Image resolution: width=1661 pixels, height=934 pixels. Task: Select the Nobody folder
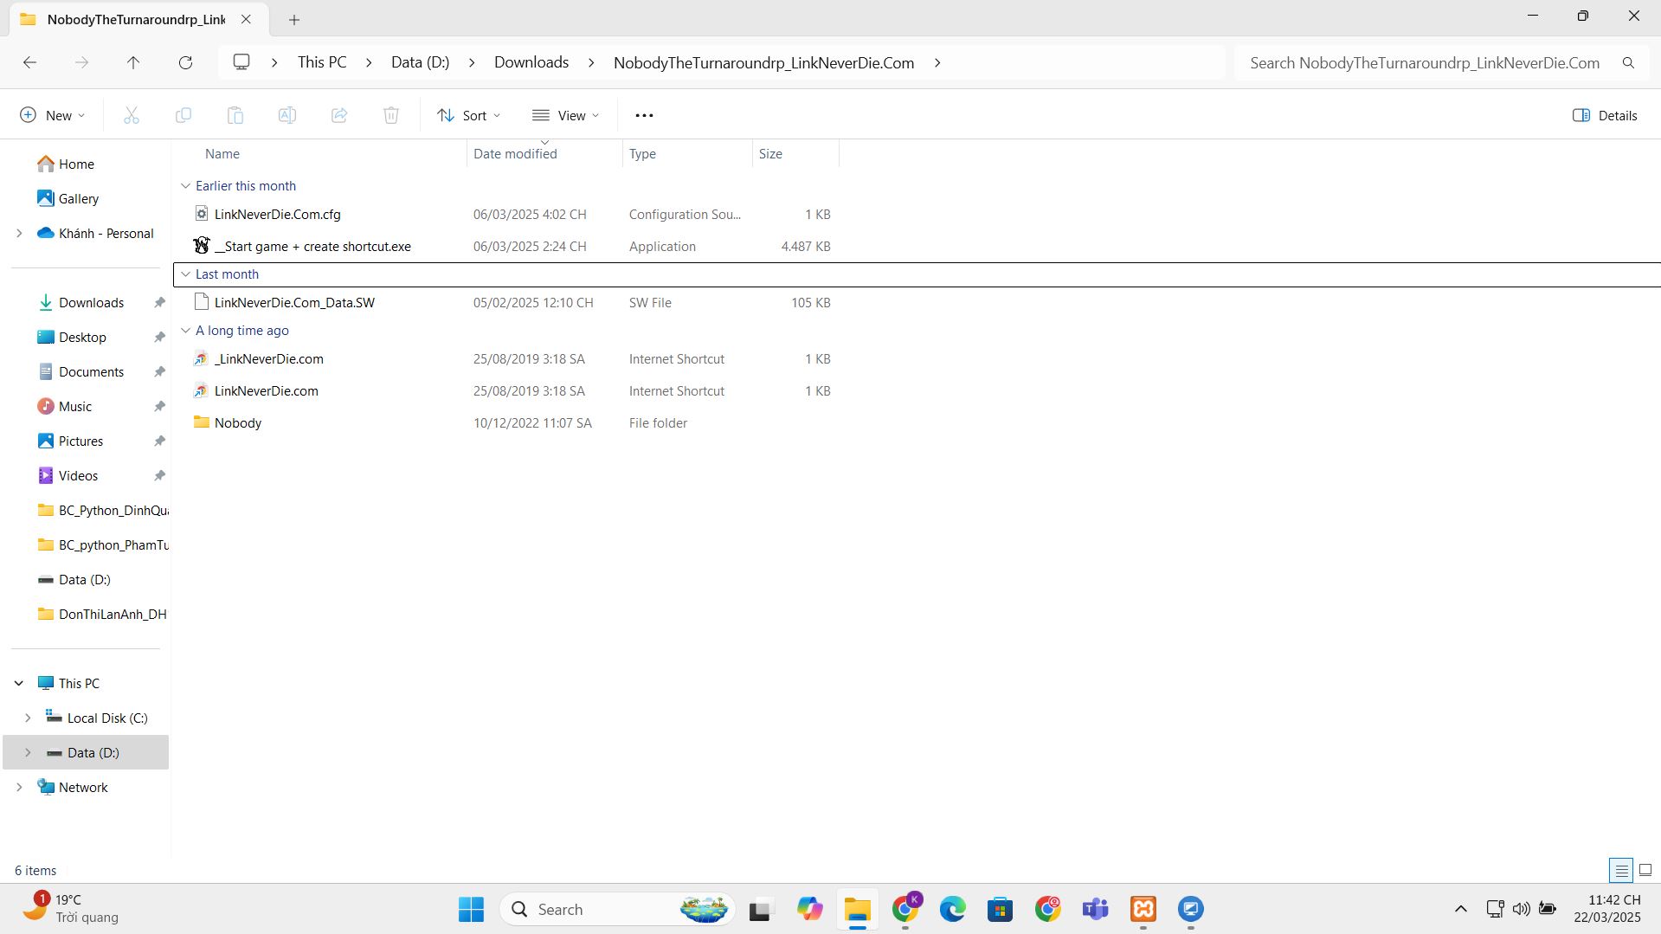pyautogui.click(x=238, y=423)
